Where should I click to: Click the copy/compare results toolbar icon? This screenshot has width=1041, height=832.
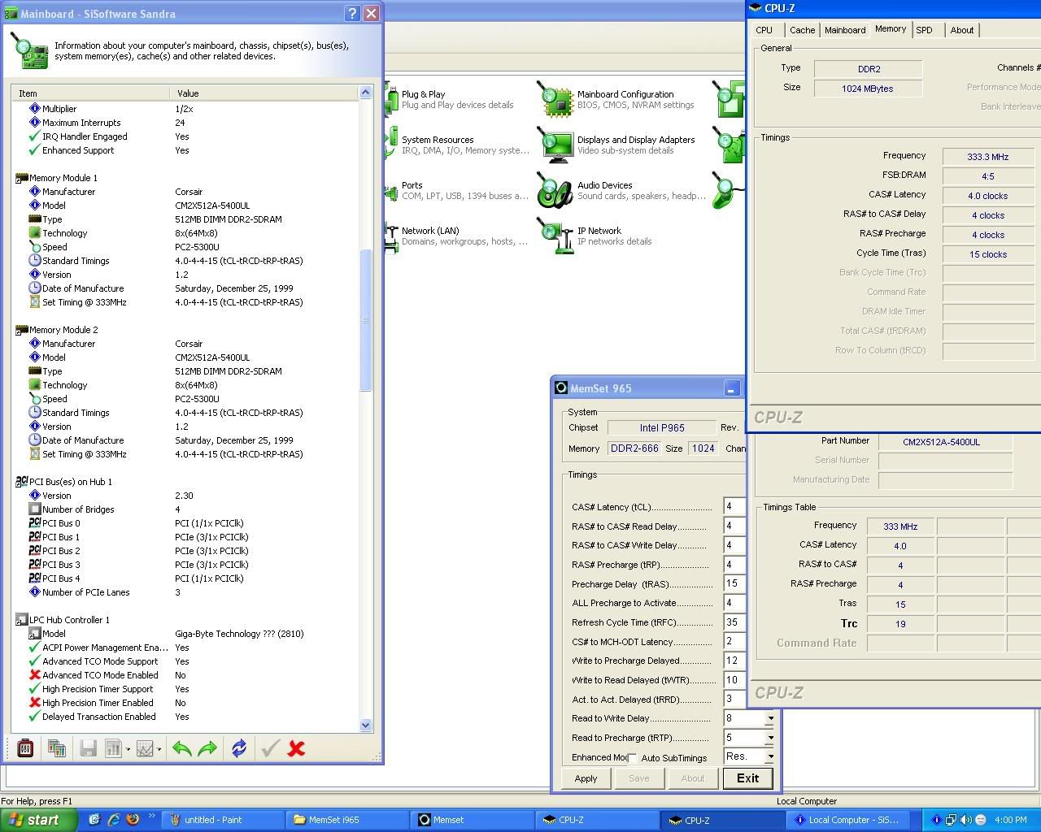pos(57,748)
